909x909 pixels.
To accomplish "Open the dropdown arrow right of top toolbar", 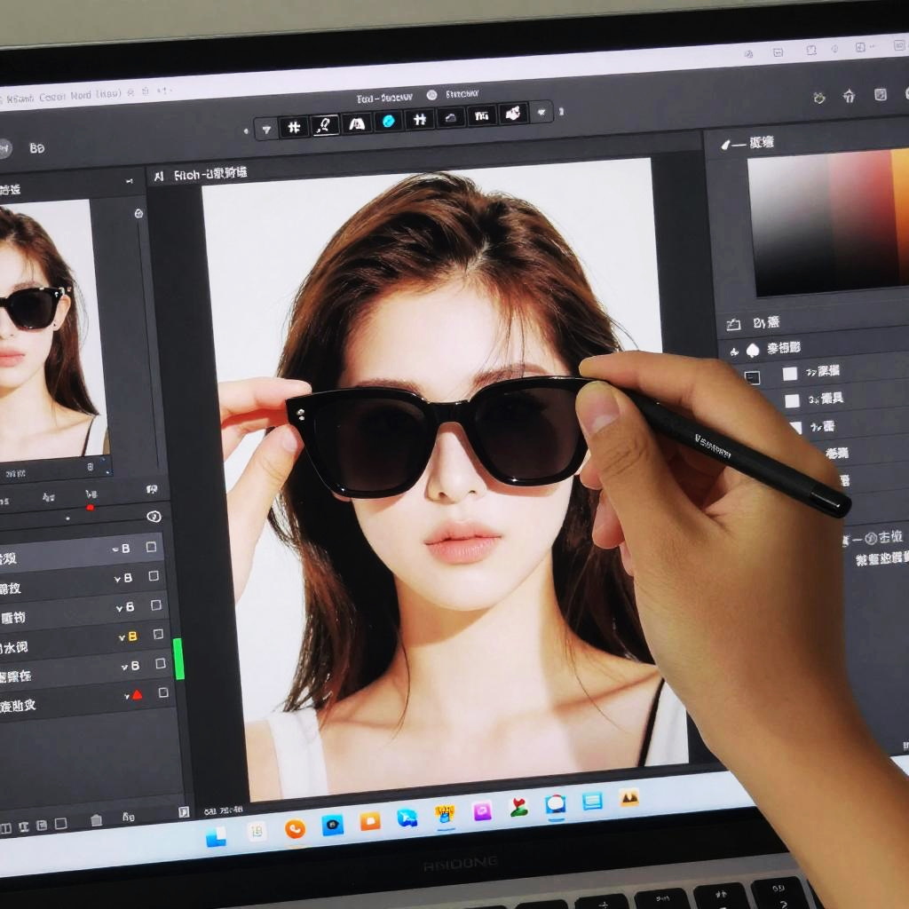I will click(540, 113).
